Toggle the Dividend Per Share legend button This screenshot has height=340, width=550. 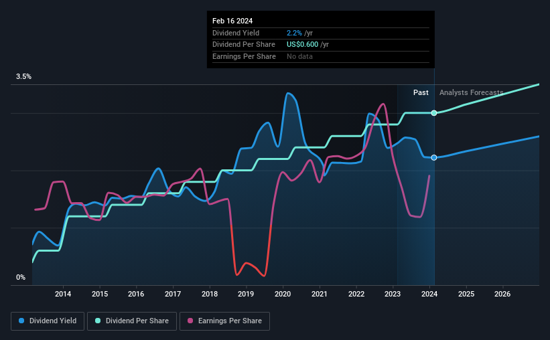(x=133, y=321)
